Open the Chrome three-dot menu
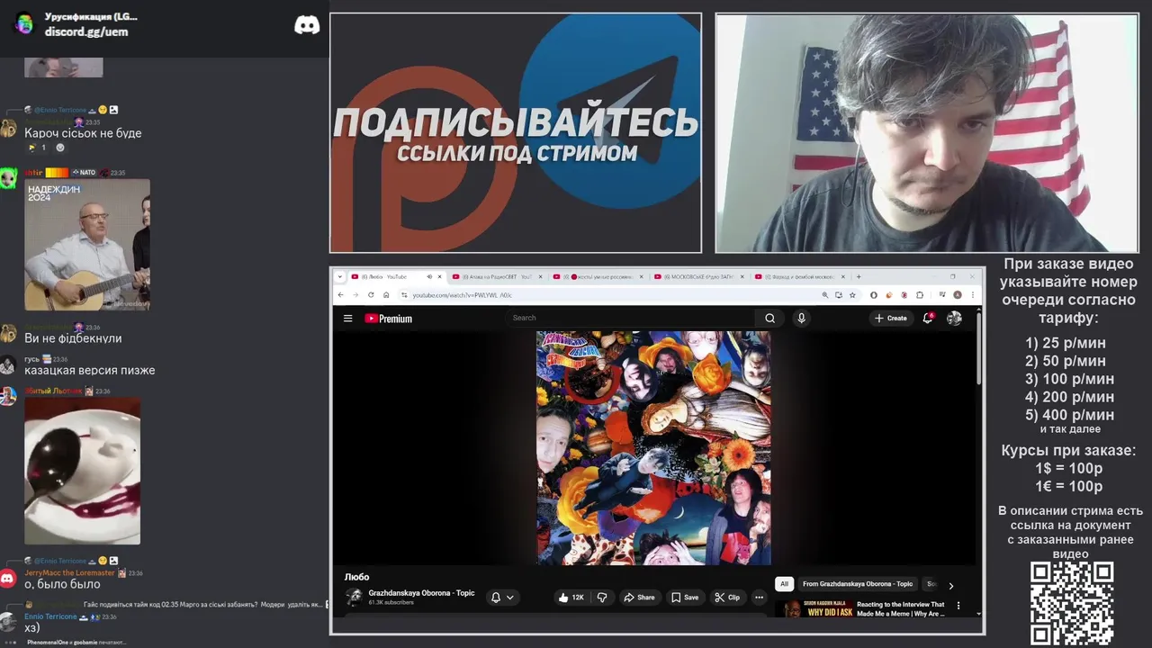Image resolution: width=1152 pixels, height=648 pixels. coord(972,295)
